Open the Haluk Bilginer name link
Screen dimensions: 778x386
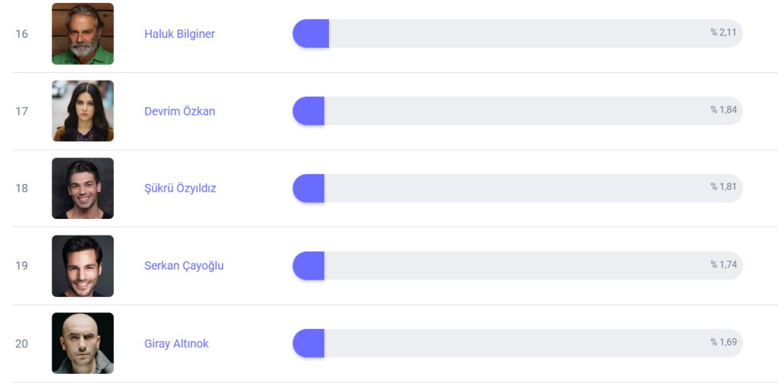point(179,34)
